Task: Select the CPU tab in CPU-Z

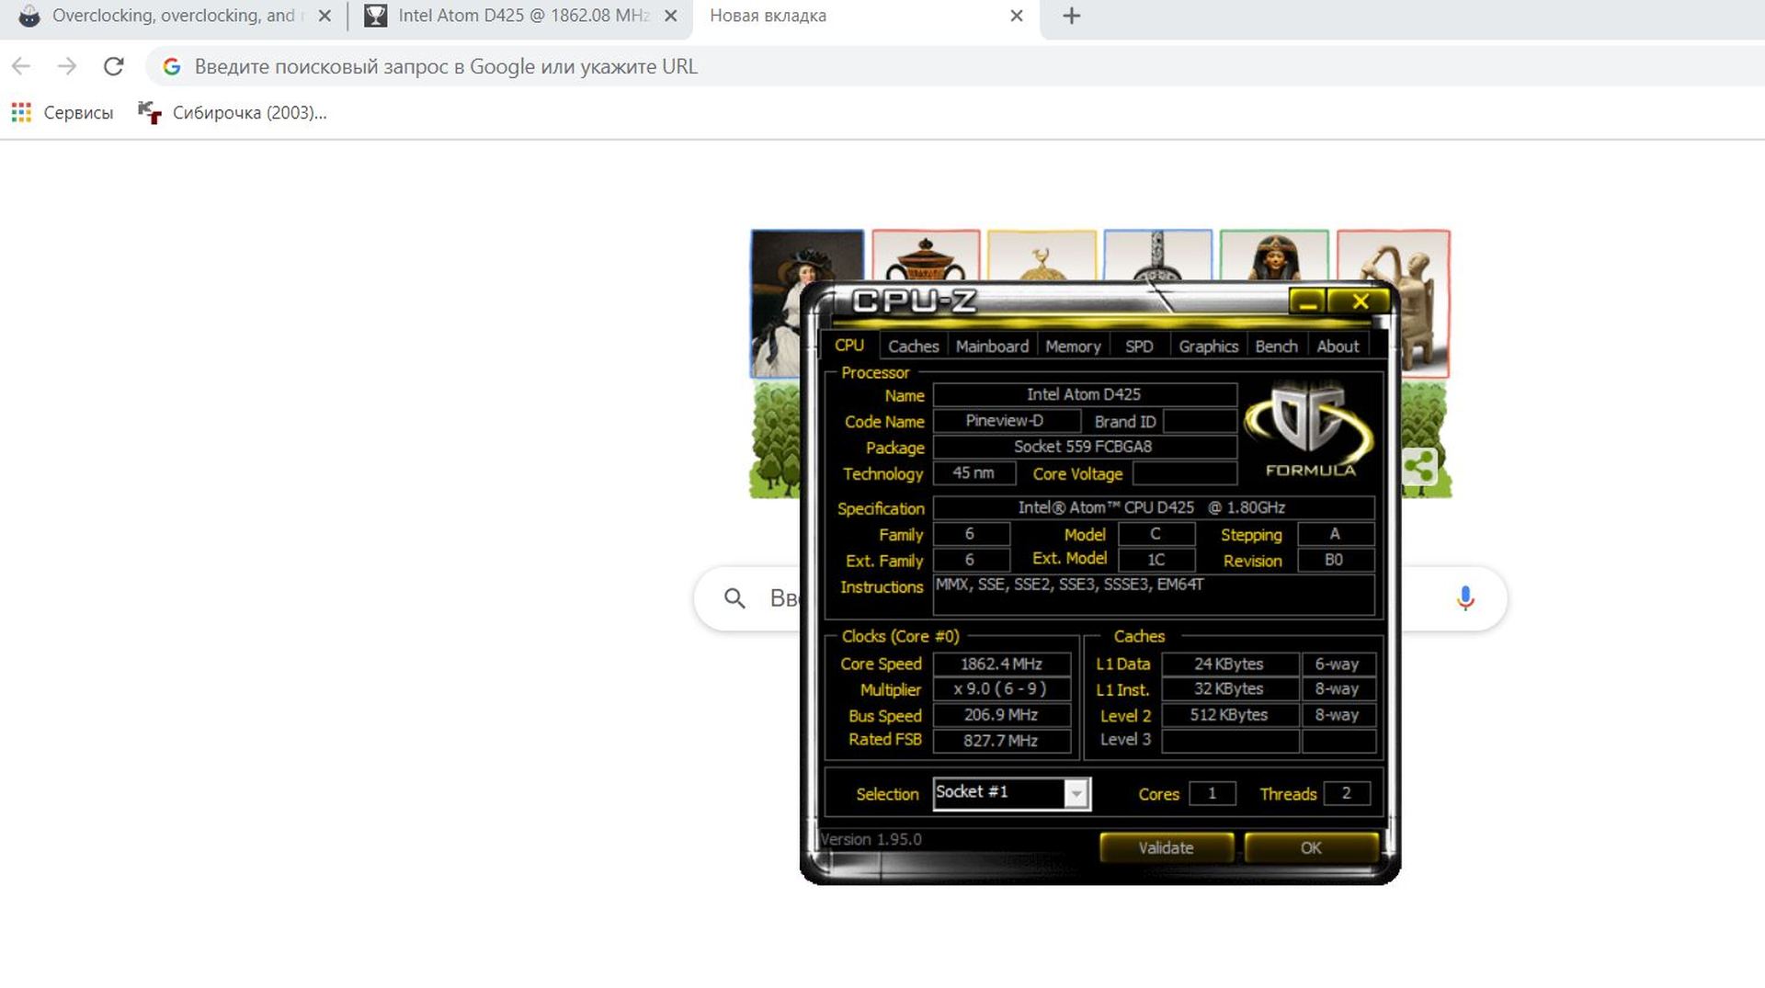Action: coord(849,346)
